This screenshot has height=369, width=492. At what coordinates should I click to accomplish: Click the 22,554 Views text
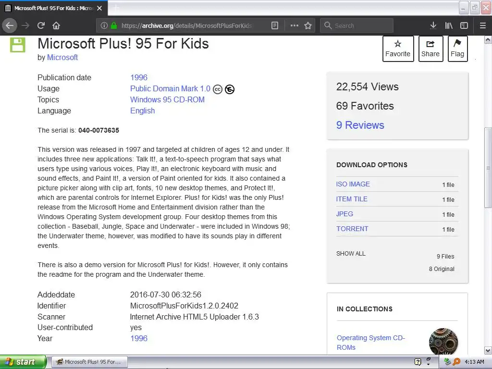click(x=368, y=86)
